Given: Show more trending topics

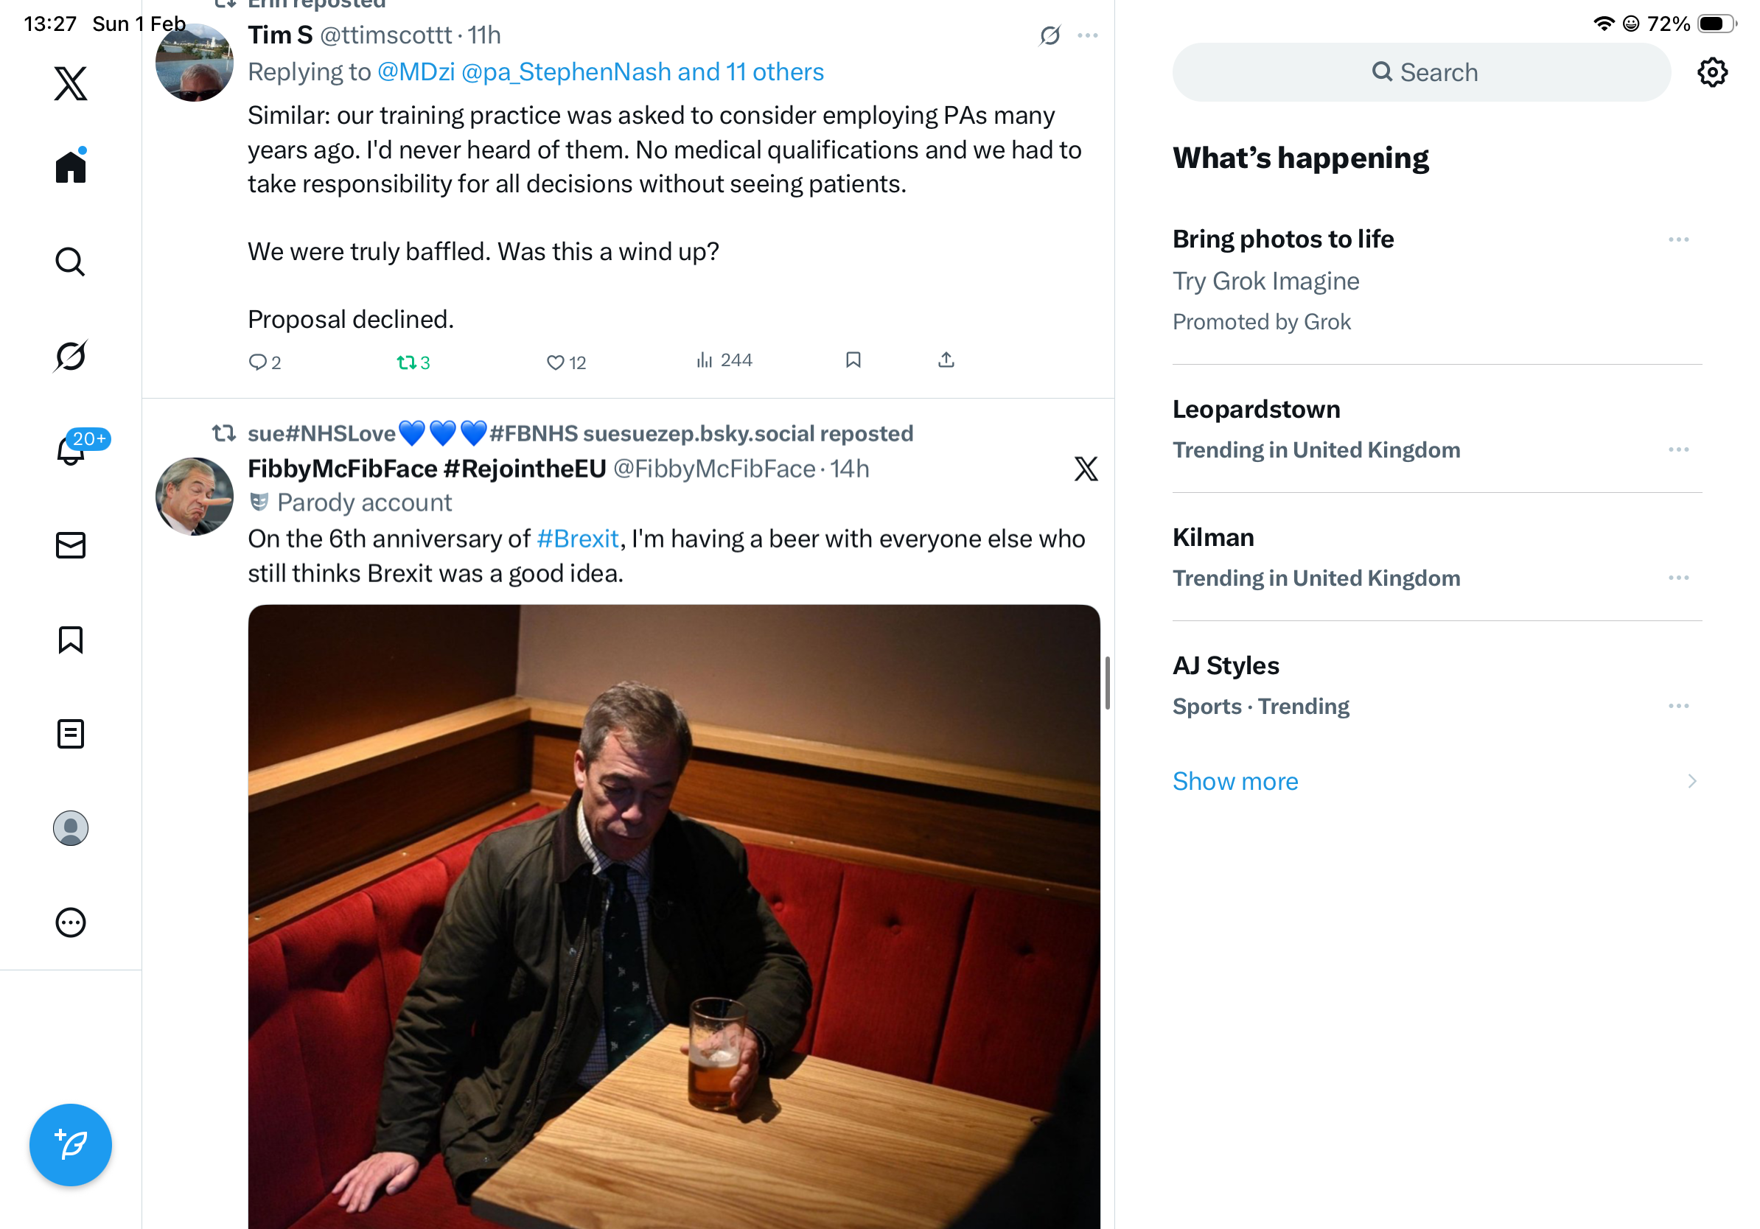Looking at the screenshot, I should point(1235,782).
